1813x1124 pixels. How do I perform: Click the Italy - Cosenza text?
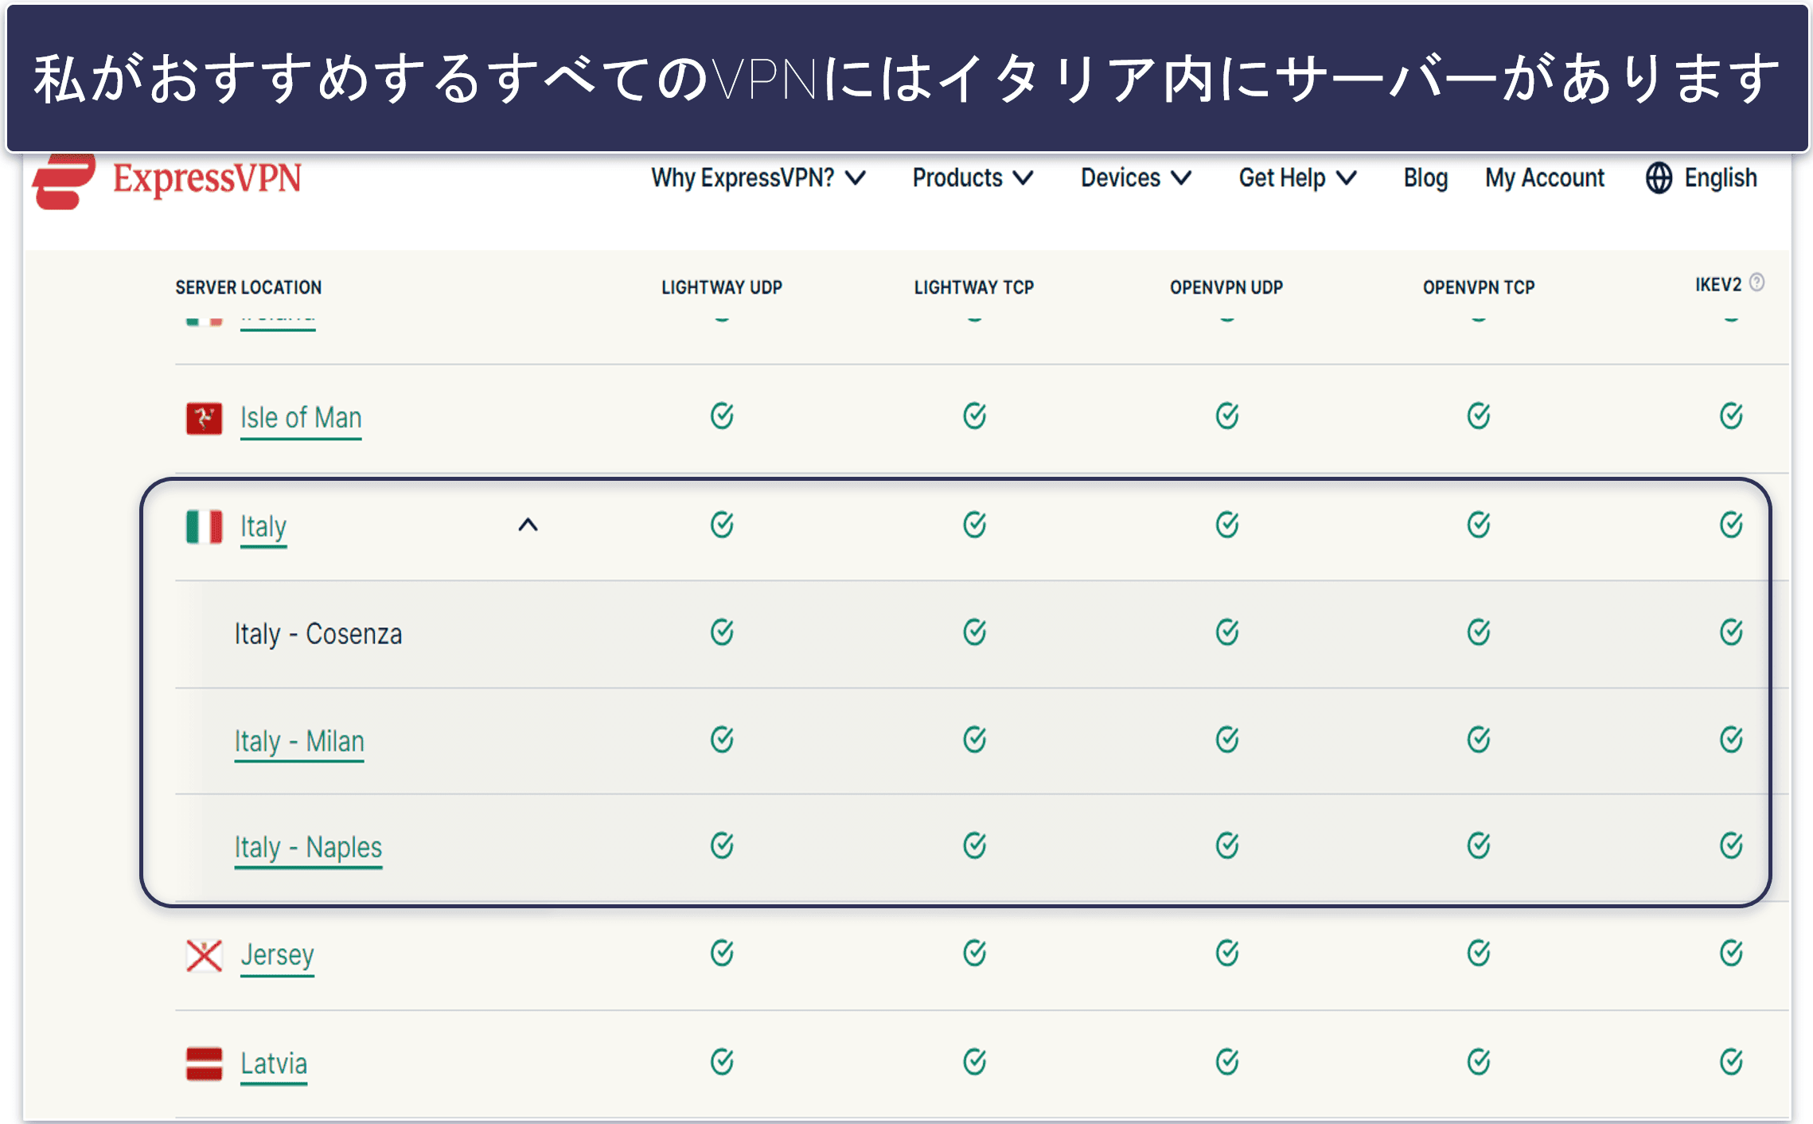click(318, 634)
